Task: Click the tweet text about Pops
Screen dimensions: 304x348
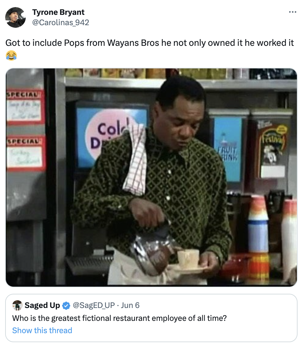Action: [149, 43]
